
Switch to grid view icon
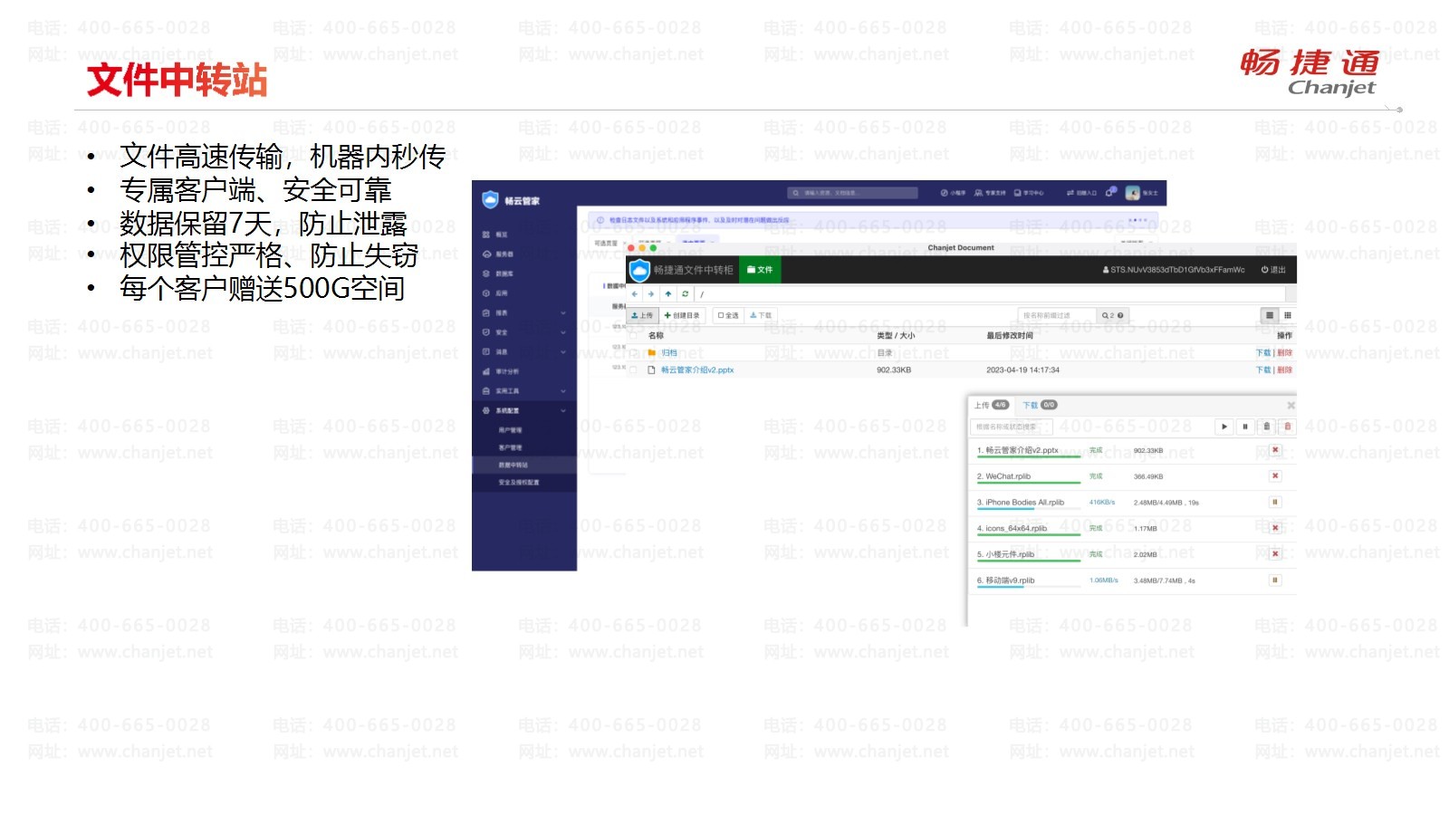point(1288,315)
